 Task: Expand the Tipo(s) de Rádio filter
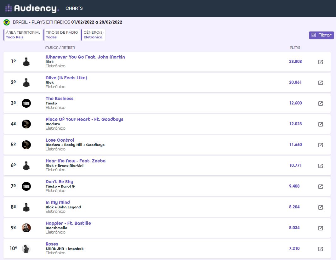(61, 35)
